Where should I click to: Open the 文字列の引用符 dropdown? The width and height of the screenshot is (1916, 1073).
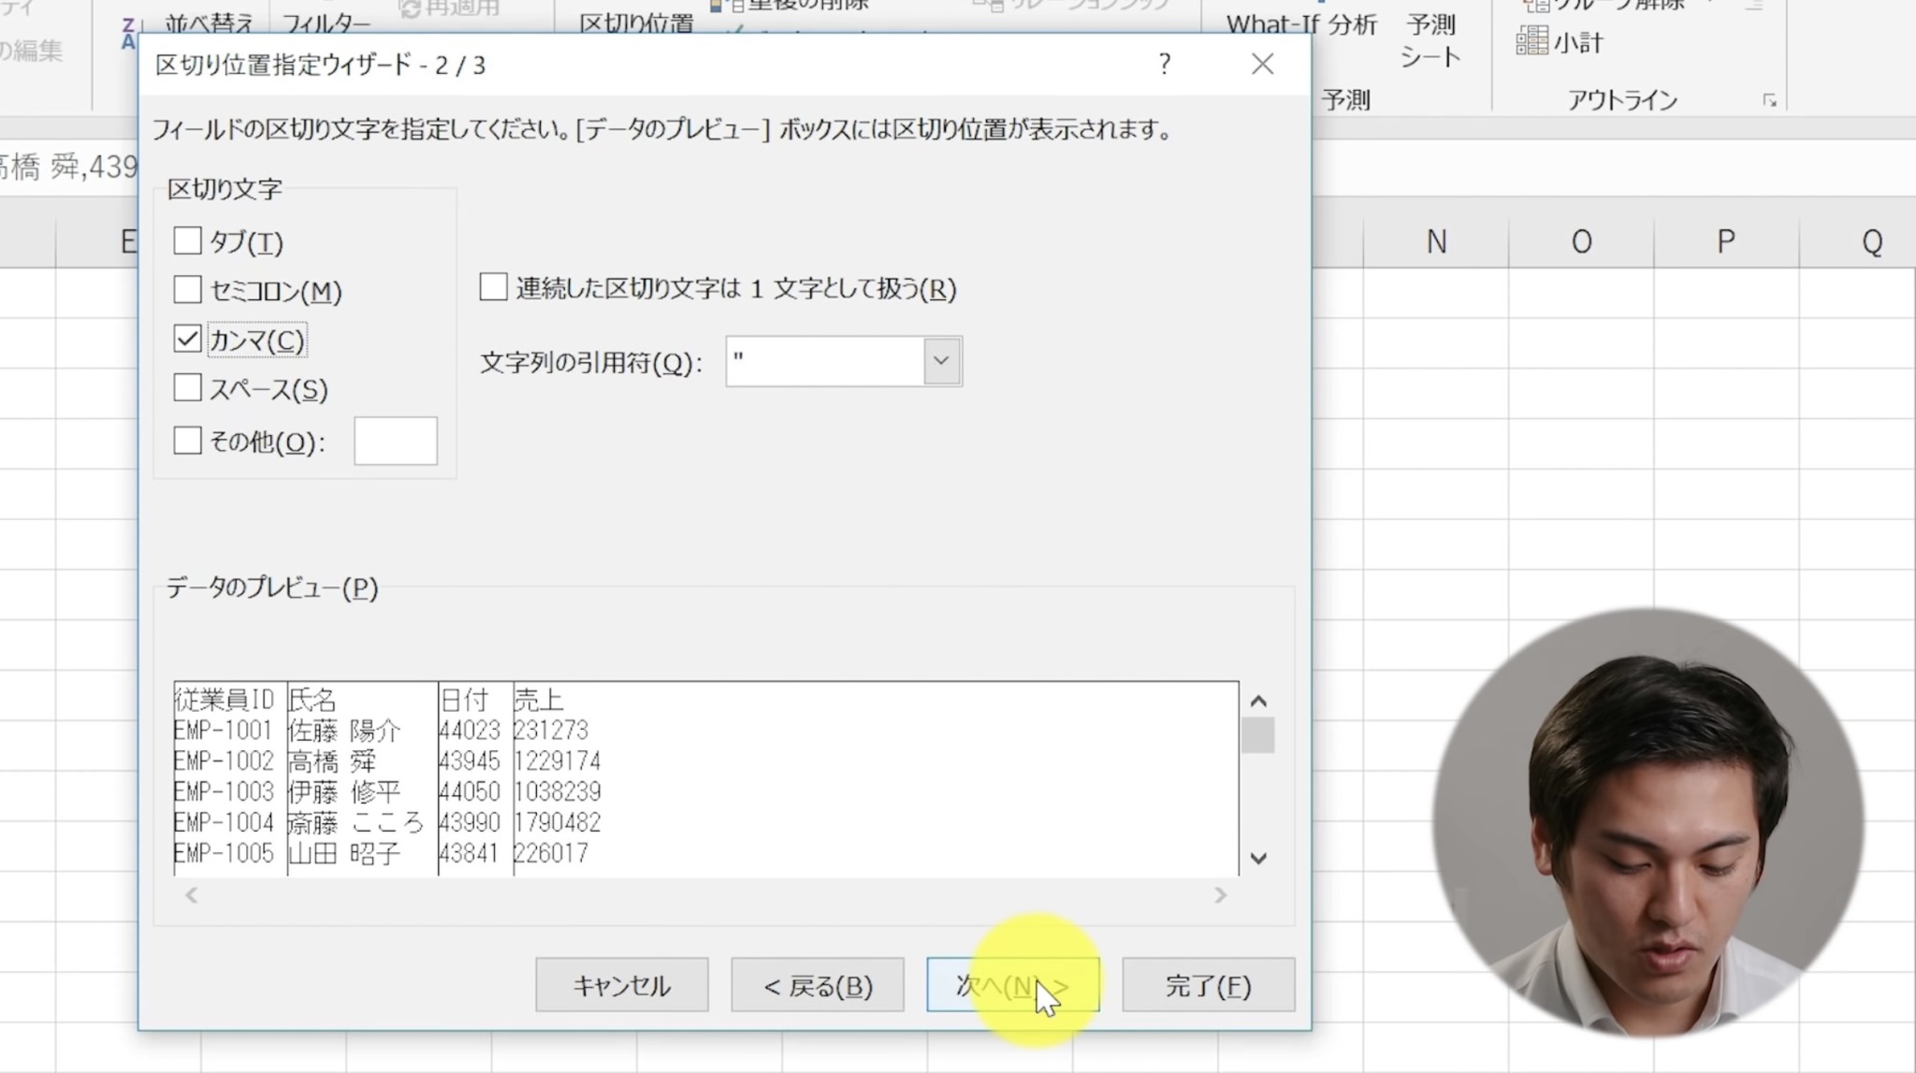(940, 361)
